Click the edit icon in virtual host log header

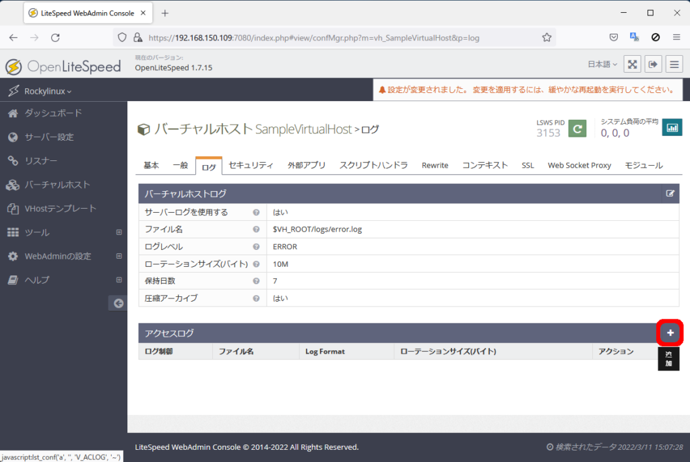point(670,194)
